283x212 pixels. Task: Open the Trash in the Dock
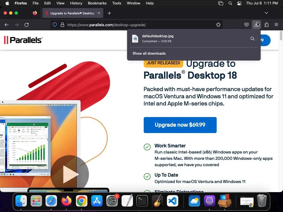point(262,201)
